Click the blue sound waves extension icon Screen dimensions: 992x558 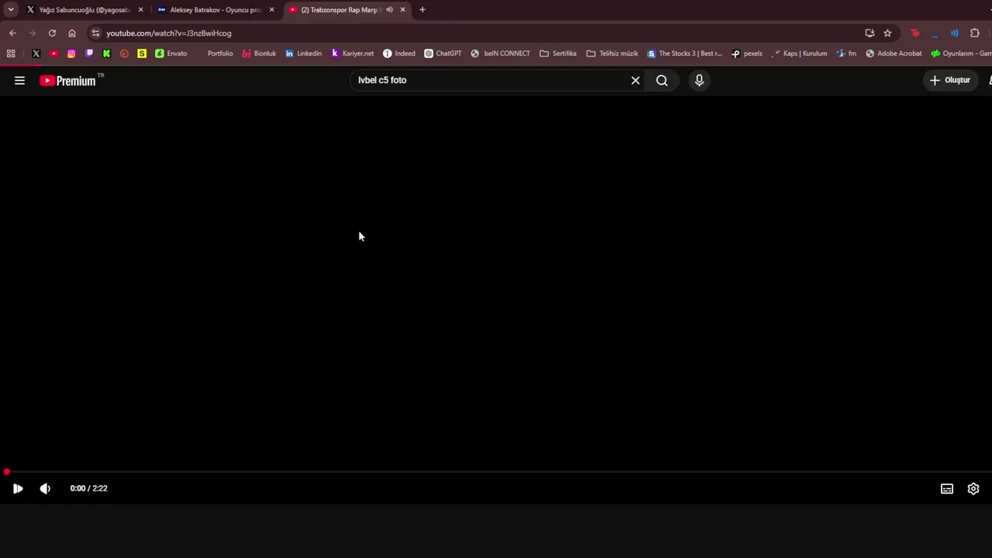955,33
